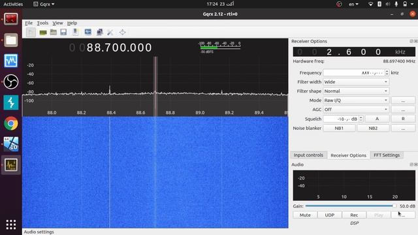Open Noise blanker options ellipsis button
418x235 pixels.
coord(403,128)
